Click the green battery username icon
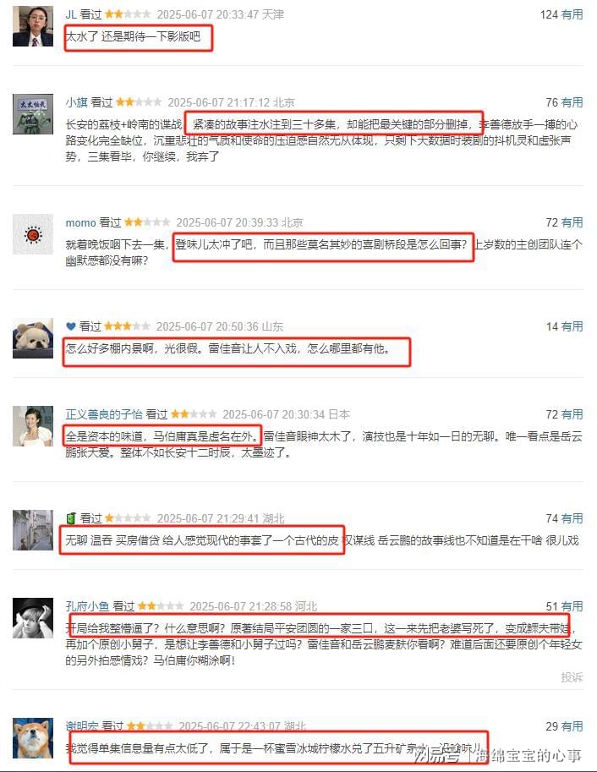 (x=70, y=518)
